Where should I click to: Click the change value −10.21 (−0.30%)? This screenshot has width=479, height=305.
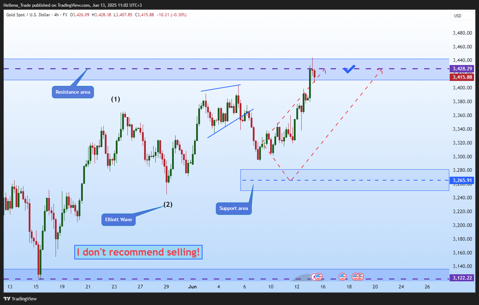[171, 15]
